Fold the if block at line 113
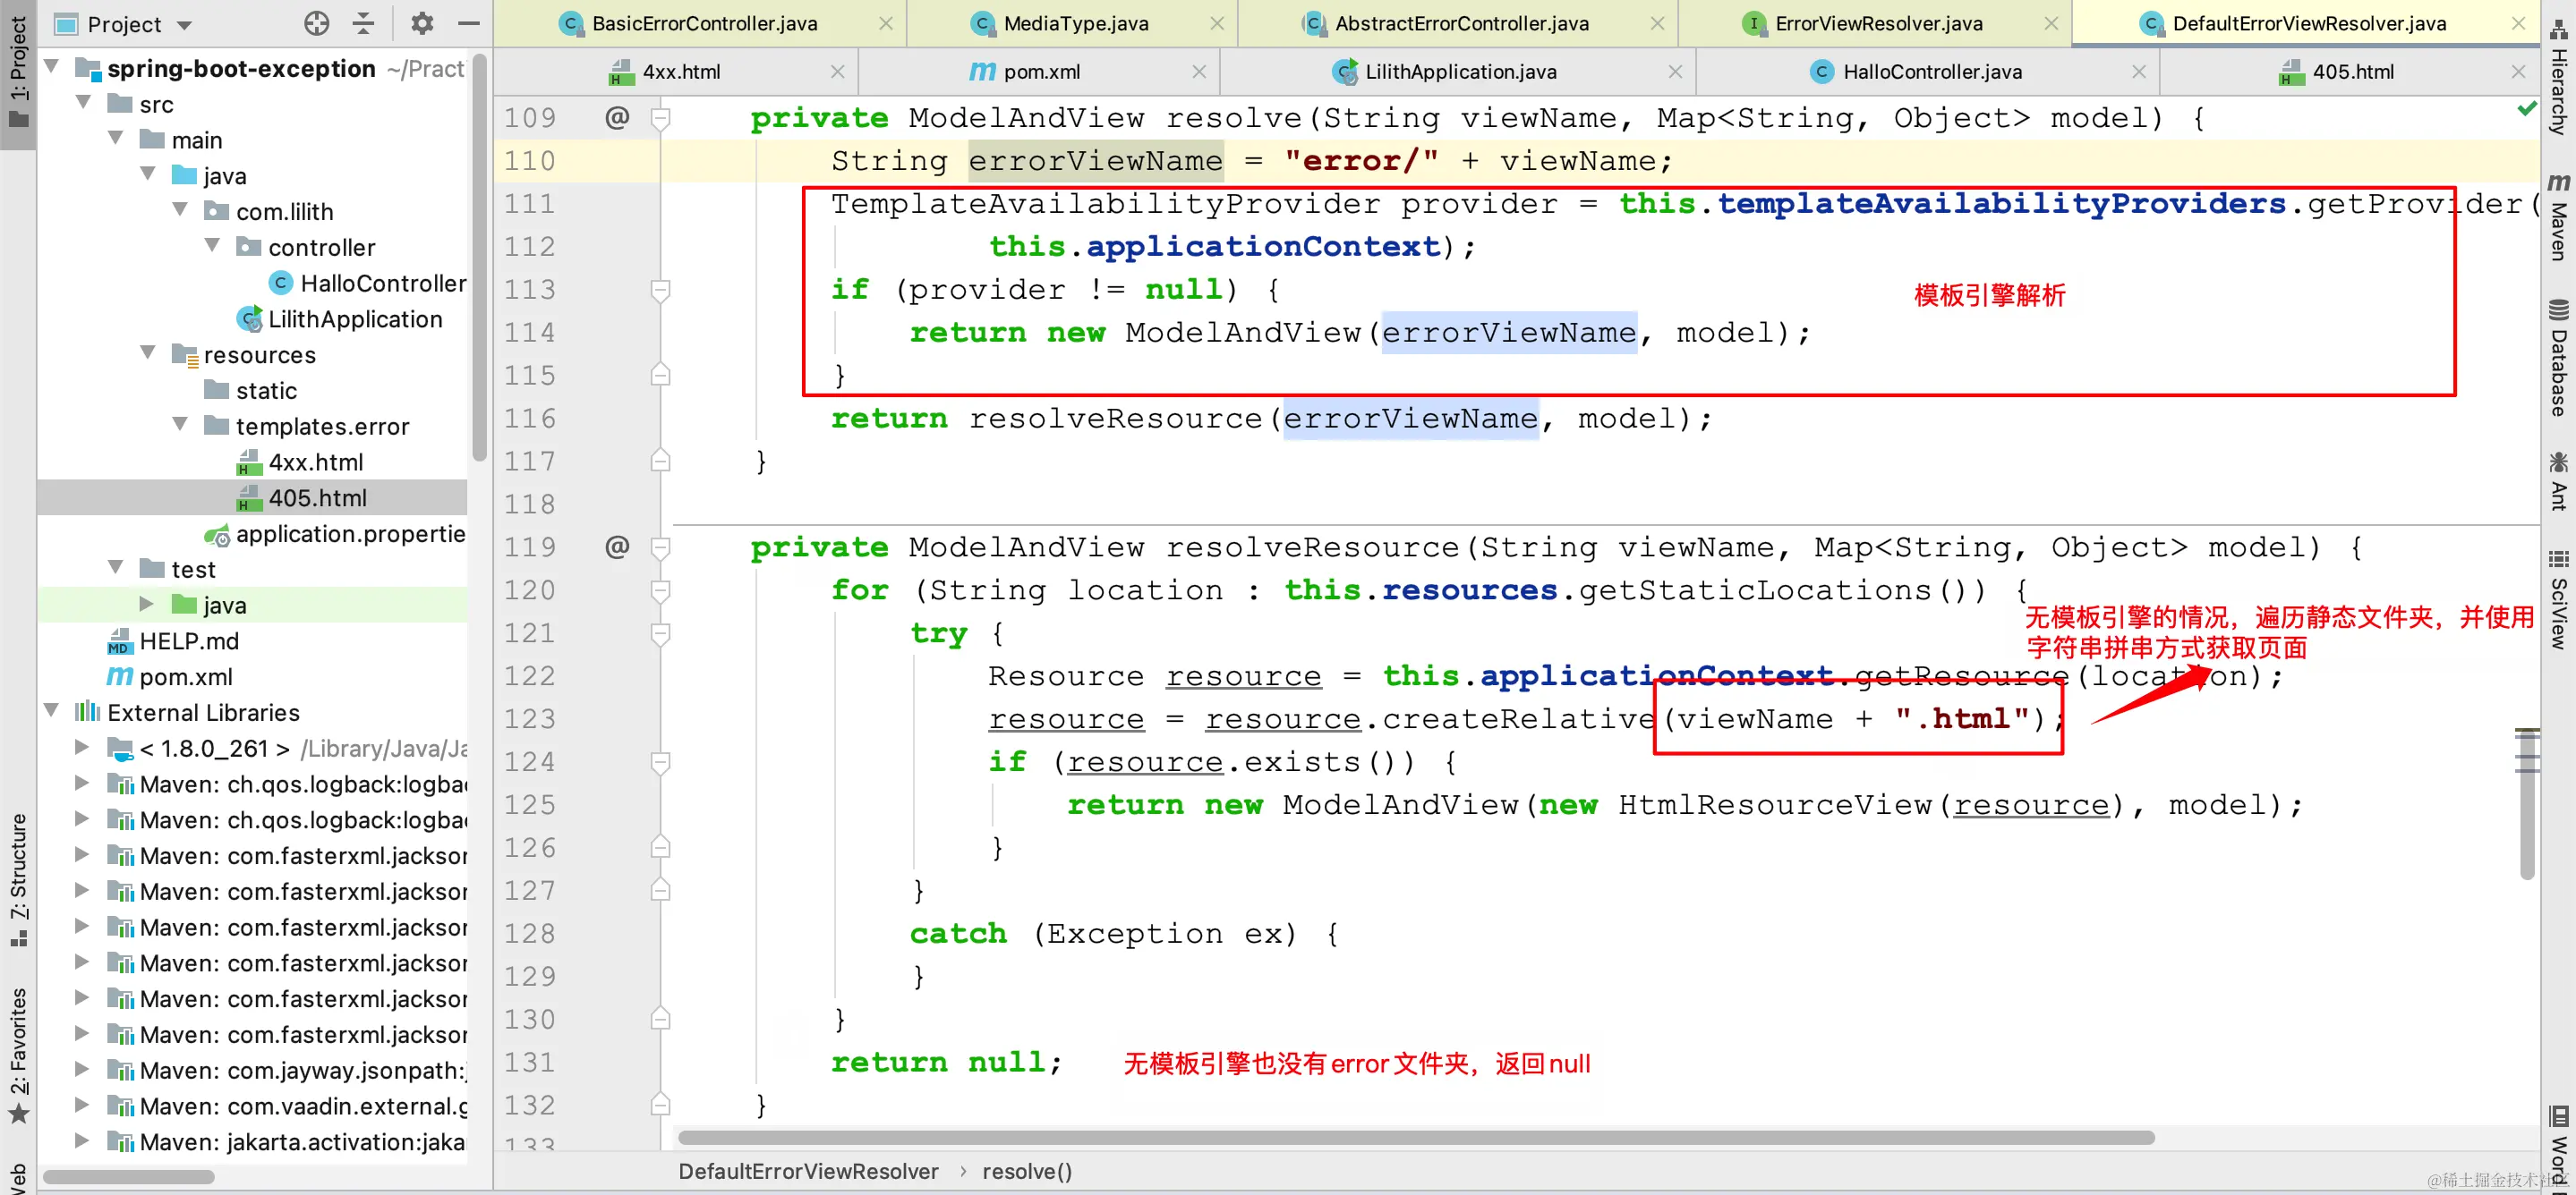Viewport: 2576px width, 1195px height. coord(660,291)
